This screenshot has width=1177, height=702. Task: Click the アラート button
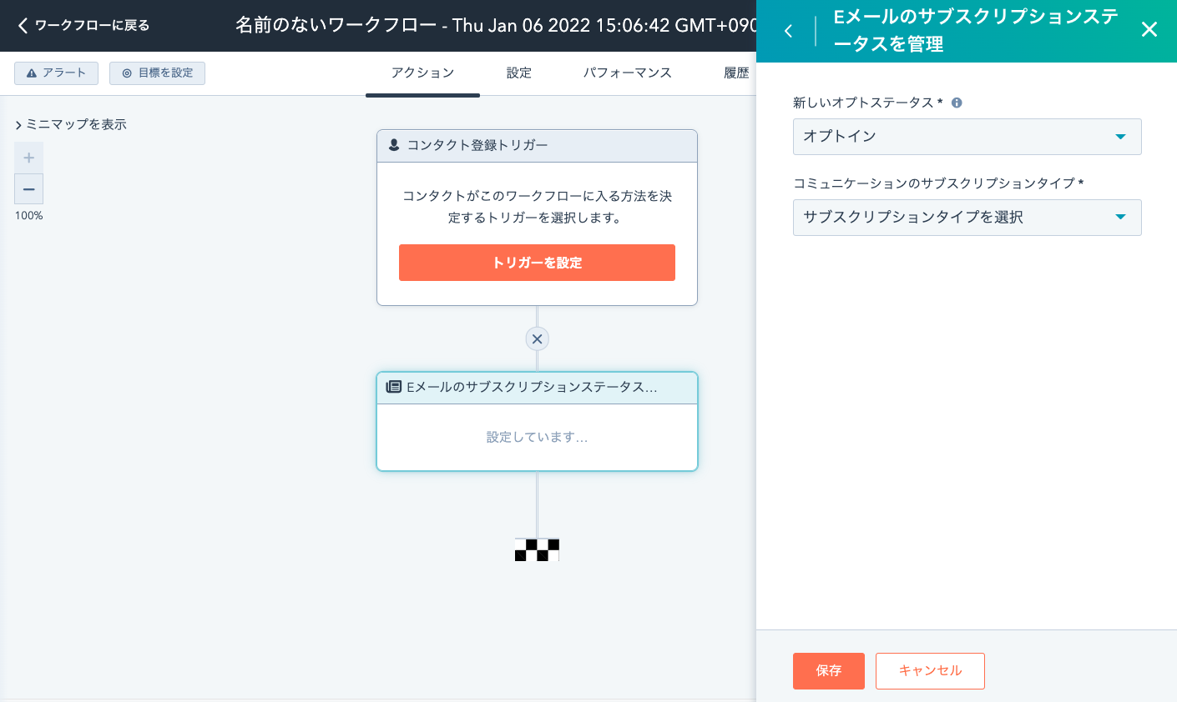(56, 73)
